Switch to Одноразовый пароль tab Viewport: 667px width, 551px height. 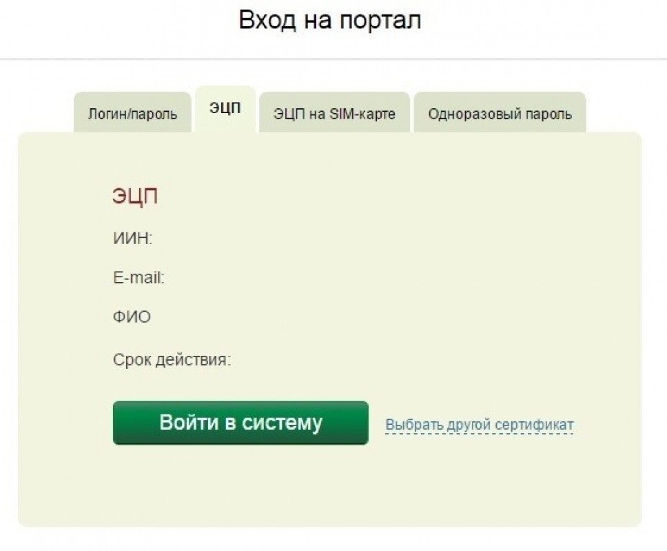coord(500,112)
